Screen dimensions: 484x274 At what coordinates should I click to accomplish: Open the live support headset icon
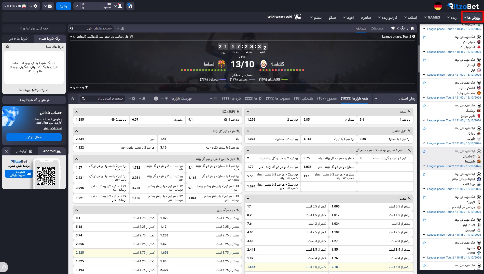click(x=4, y=267)
